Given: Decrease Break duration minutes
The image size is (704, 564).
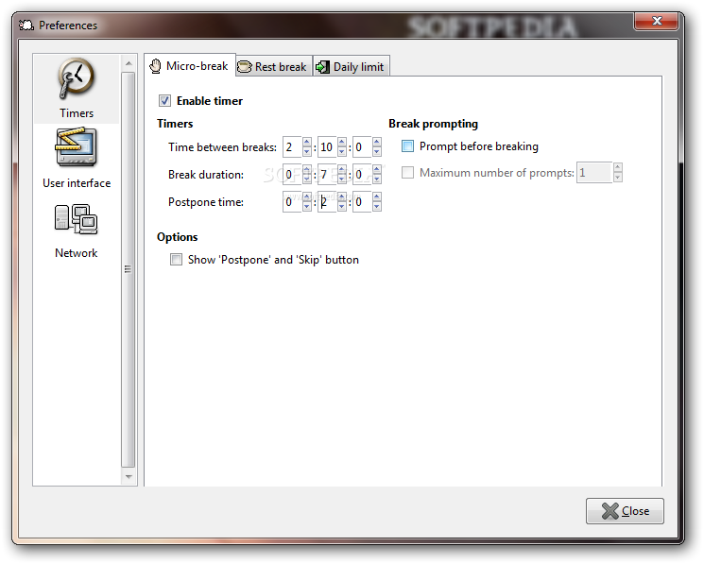Looking at the screenshot, I should point(342,179).
